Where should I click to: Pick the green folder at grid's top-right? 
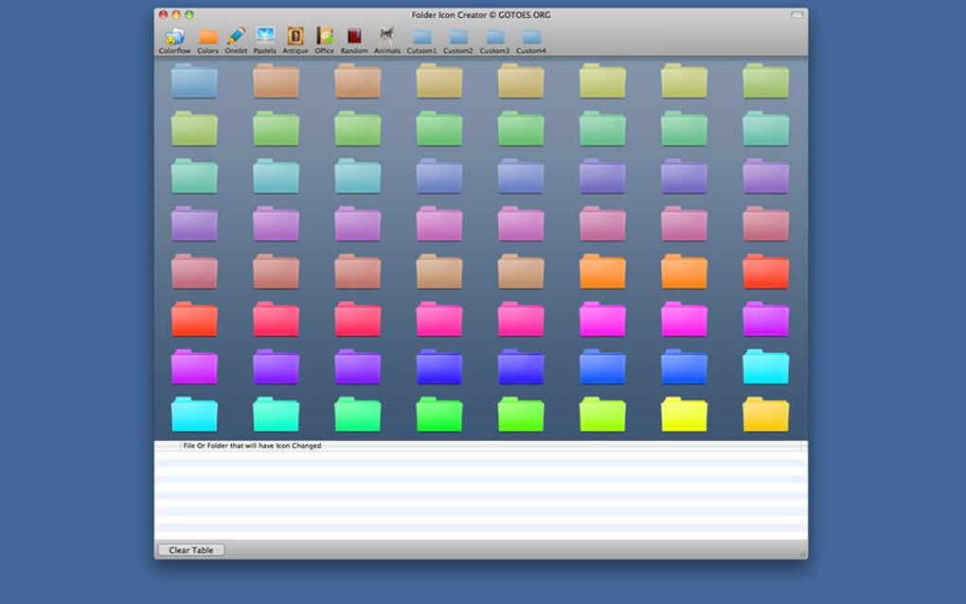[x=765, y=81]
